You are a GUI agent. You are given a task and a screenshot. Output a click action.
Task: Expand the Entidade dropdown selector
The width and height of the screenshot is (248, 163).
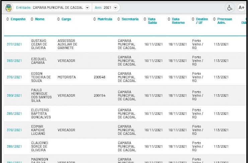click(x=87, y=8)
